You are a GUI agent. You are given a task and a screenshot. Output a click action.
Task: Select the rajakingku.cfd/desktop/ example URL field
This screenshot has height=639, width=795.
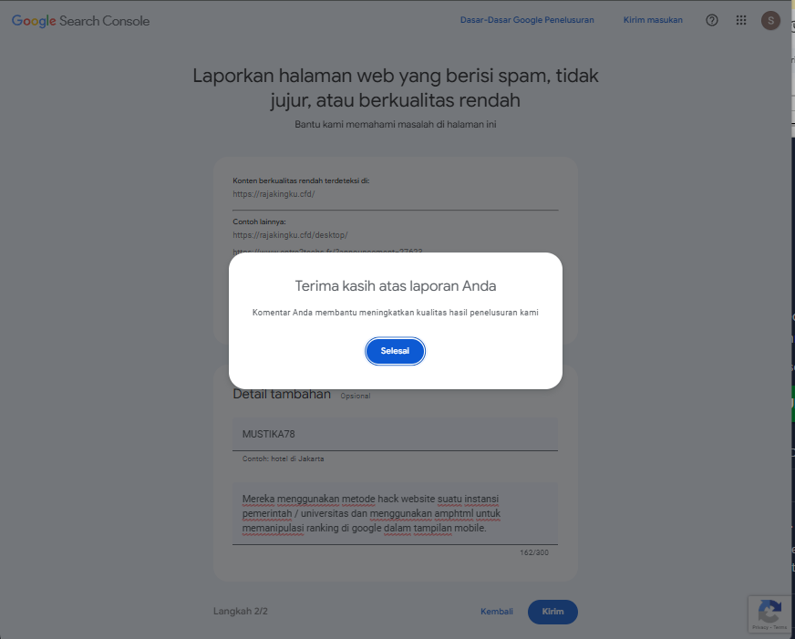tap(395, 235)
